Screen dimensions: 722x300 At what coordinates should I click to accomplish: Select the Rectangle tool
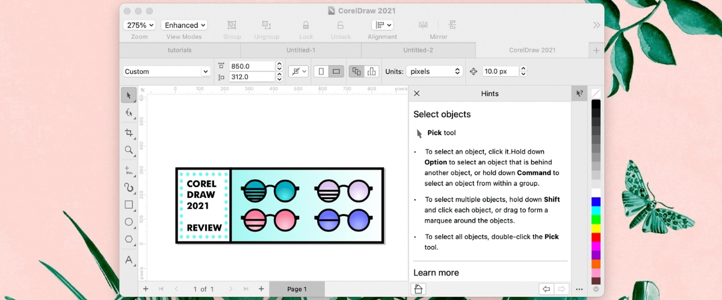[x=129, y=205]
